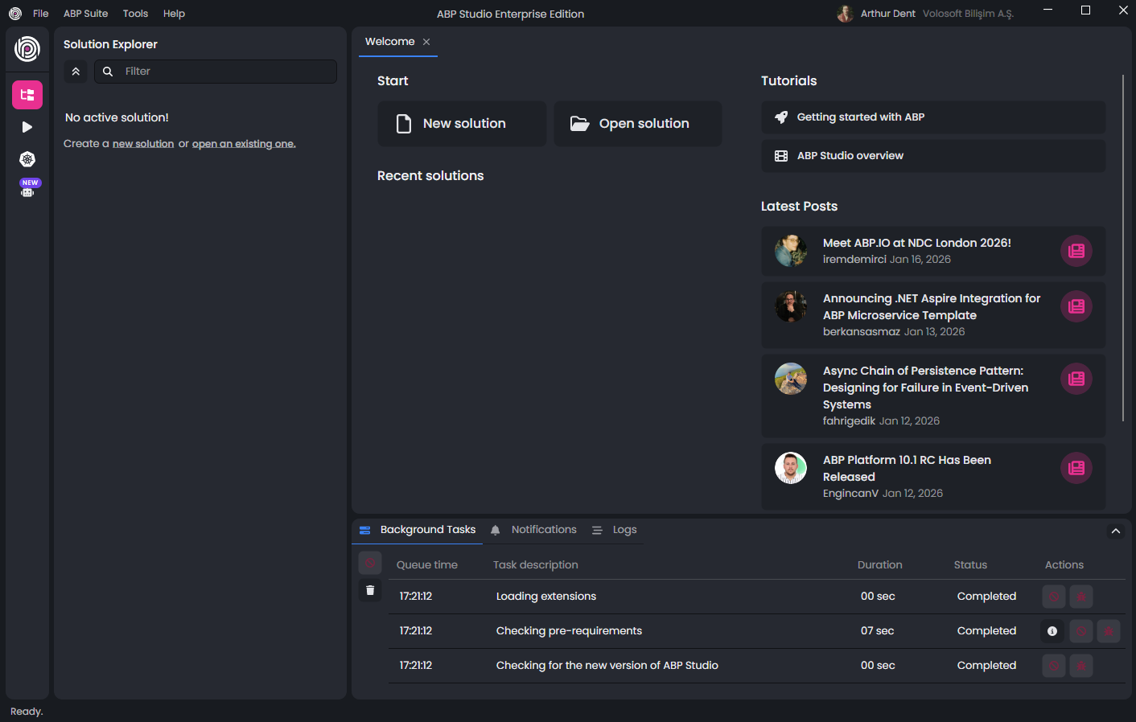The image size is (1136, 722).
Task: Click the cancel-all icon above the trash icon
Action: (370, 563)
